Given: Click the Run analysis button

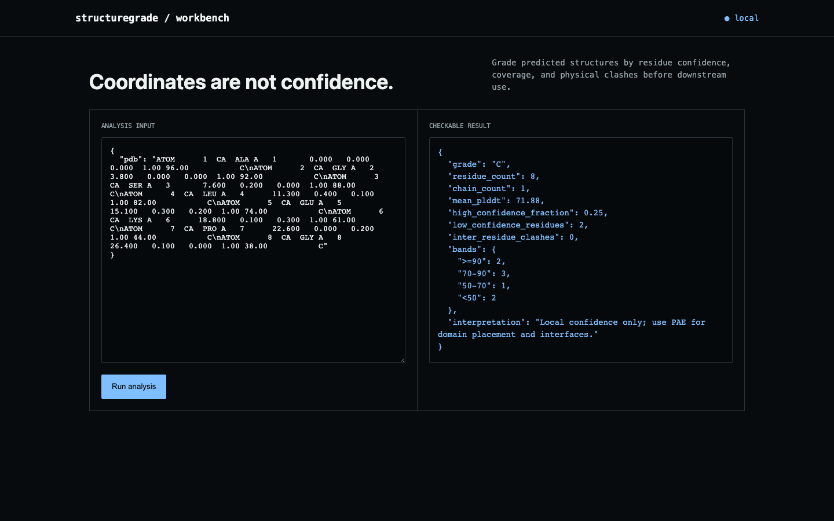Looking at the screenshot, I should click(134, 387).
